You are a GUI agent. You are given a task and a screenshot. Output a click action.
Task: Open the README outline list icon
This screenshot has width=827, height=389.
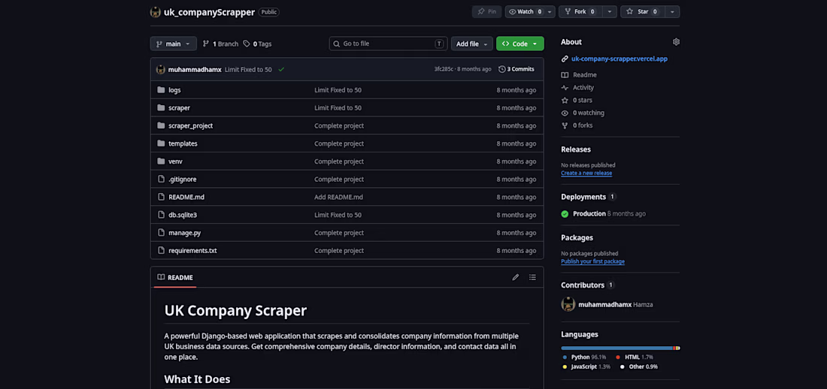pos(532,277)
